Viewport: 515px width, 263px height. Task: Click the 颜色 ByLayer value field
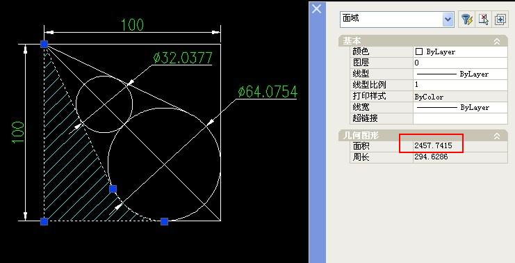(x=460, y=51)
